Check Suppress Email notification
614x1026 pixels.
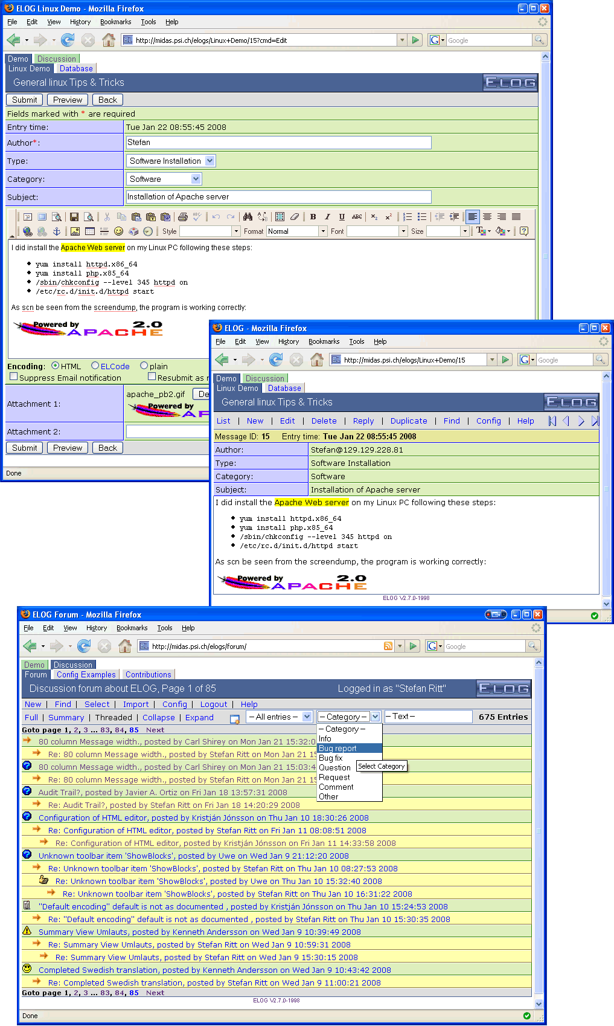click(13, 376)
